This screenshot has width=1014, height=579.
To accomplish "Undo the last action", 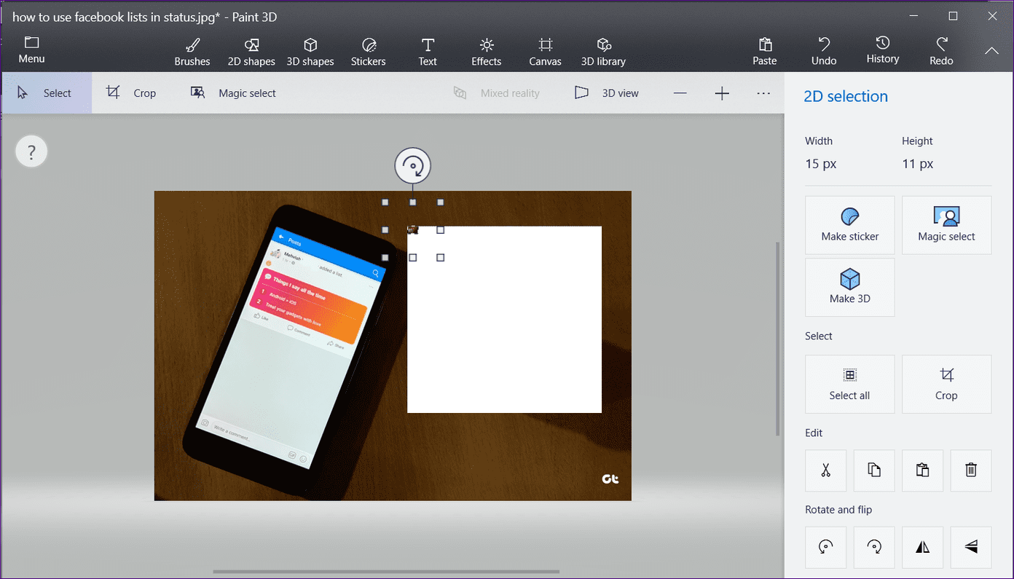I will point(824,52).
